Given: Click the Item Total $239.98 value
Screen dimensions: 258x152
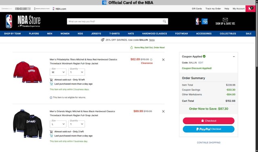Looking at the screenshot, I should coord(231,85).
